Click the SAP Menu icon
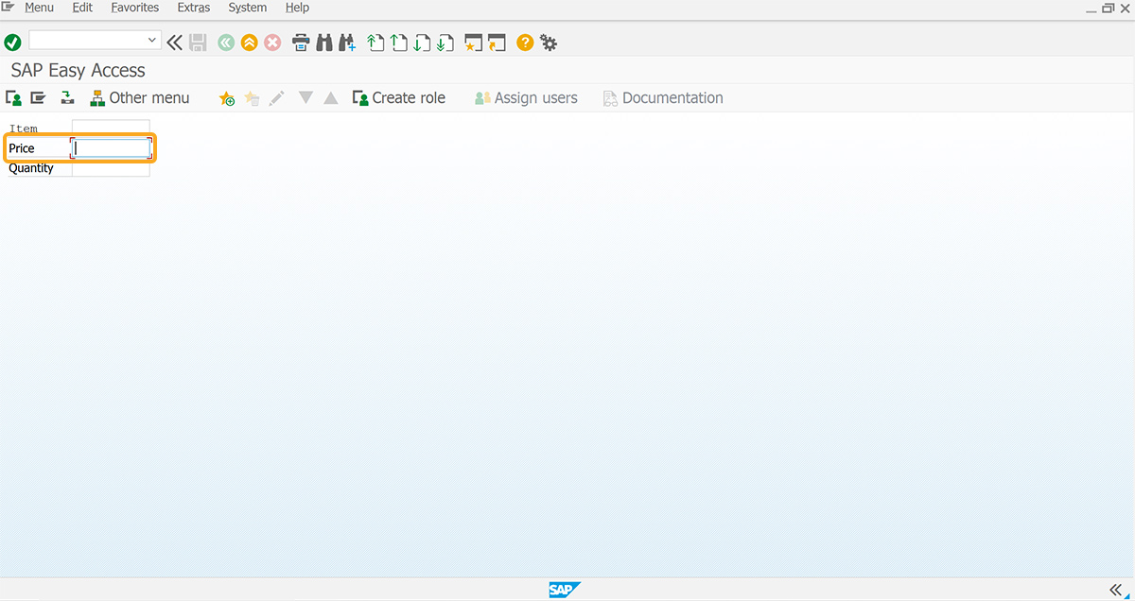1135x601 pixels. click(x=38, y=97)
